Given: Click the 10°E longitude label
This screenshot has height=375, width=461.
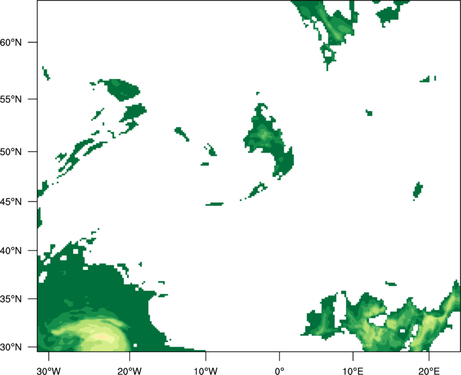Looking at the screenshot, I should [353, 371].
